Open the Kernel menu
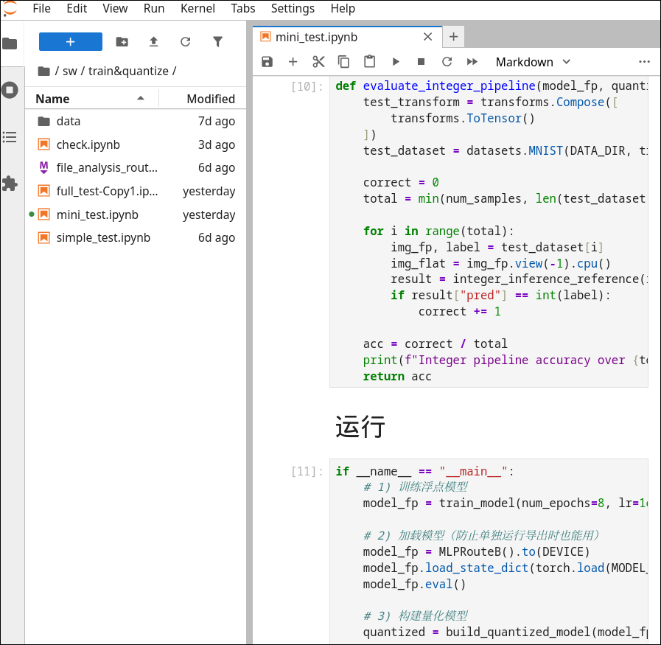661x645 pixels. coord(197,9)
